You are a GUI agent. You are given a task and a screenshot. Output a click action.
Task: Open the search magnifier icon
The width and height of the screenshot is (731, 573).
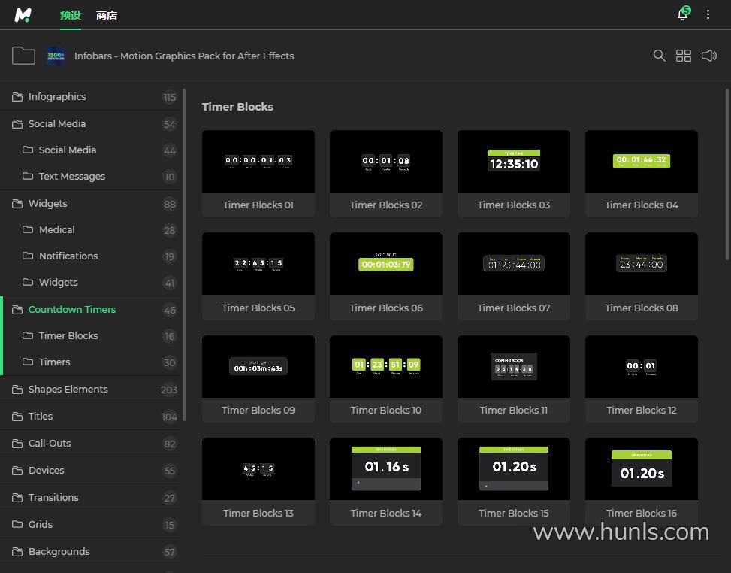pyautogui.click(x=659, y=56)
